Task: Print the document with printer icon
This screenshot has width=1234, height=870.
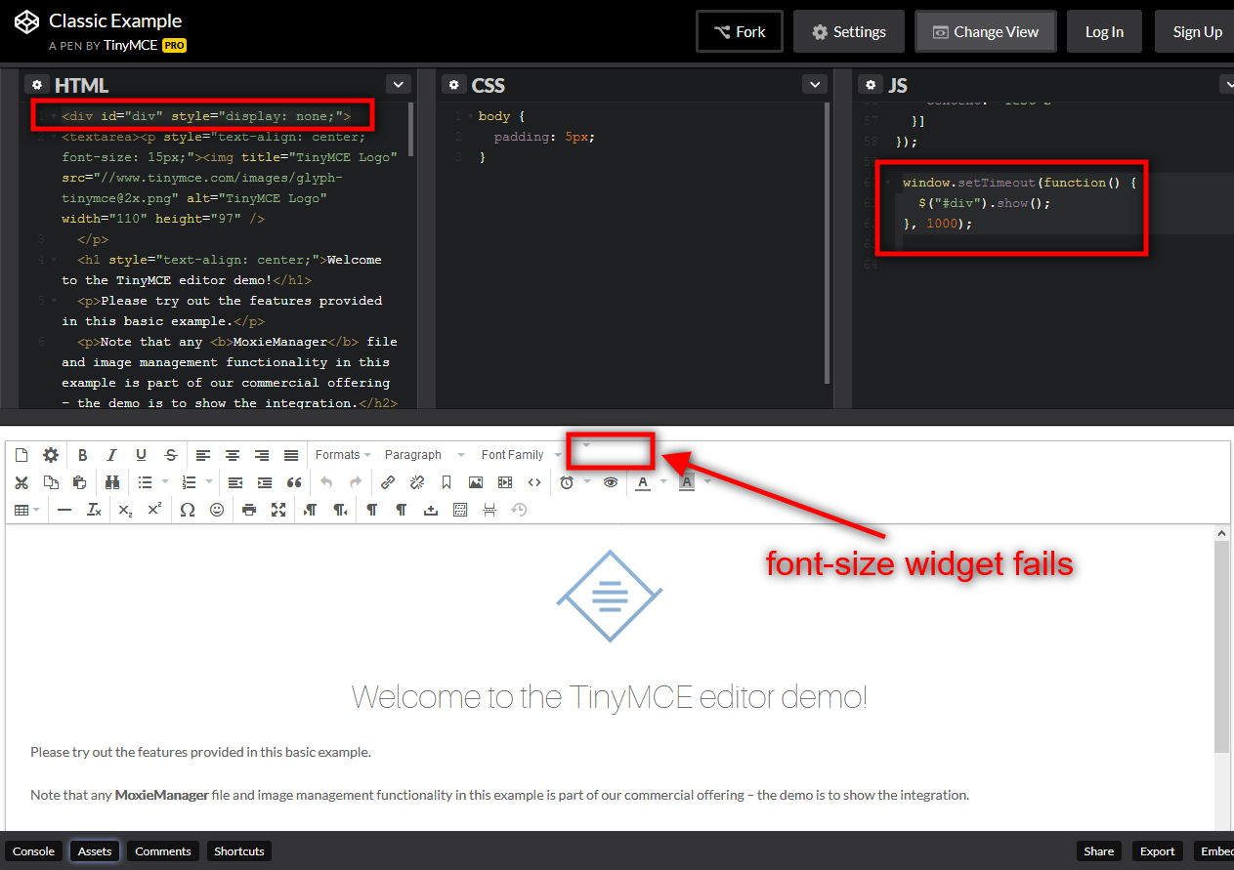Action: pyautogui.click(x=249, y=510)
